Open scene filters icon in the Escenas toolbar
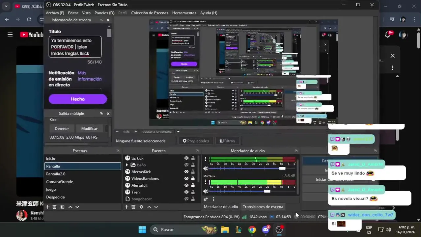The height and width of the screenshot is (237, 421). (62, 207)
